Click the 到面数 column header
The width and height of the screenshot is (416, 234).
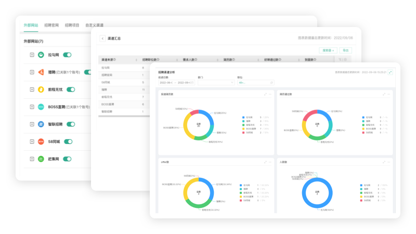click(310, 60)
